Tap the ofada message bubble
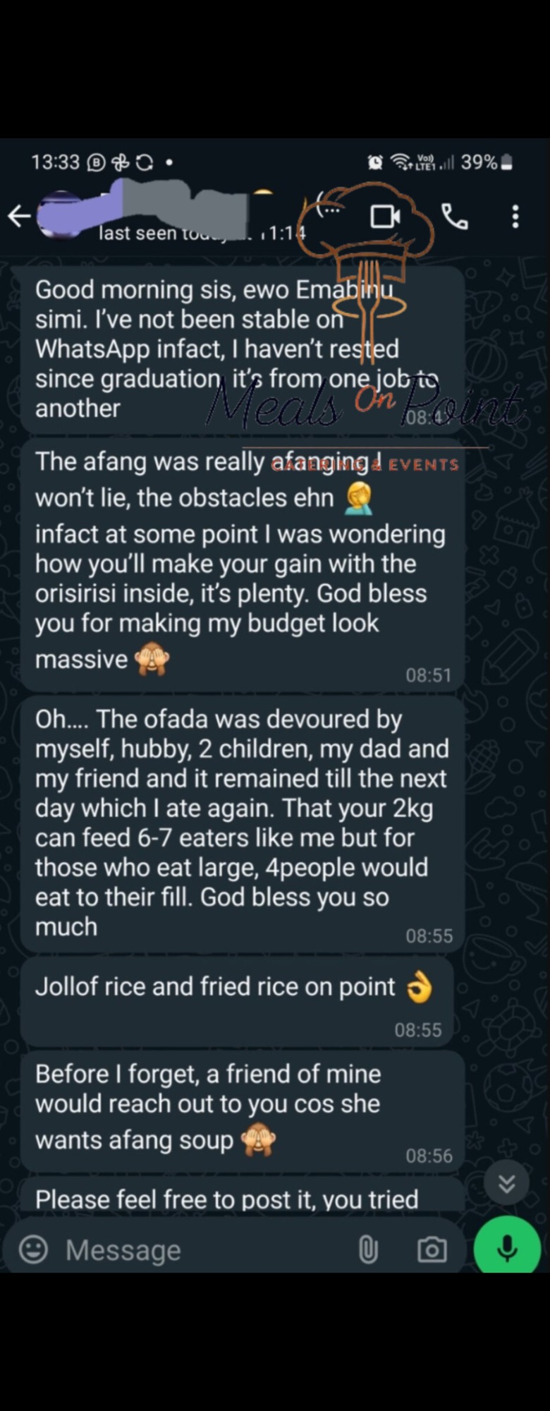The image size is (550, 1411). pyautogui.click(x=240, y=822)
